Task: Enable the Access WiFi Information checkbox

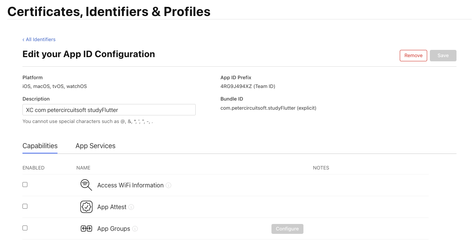Action: point(25,184)
